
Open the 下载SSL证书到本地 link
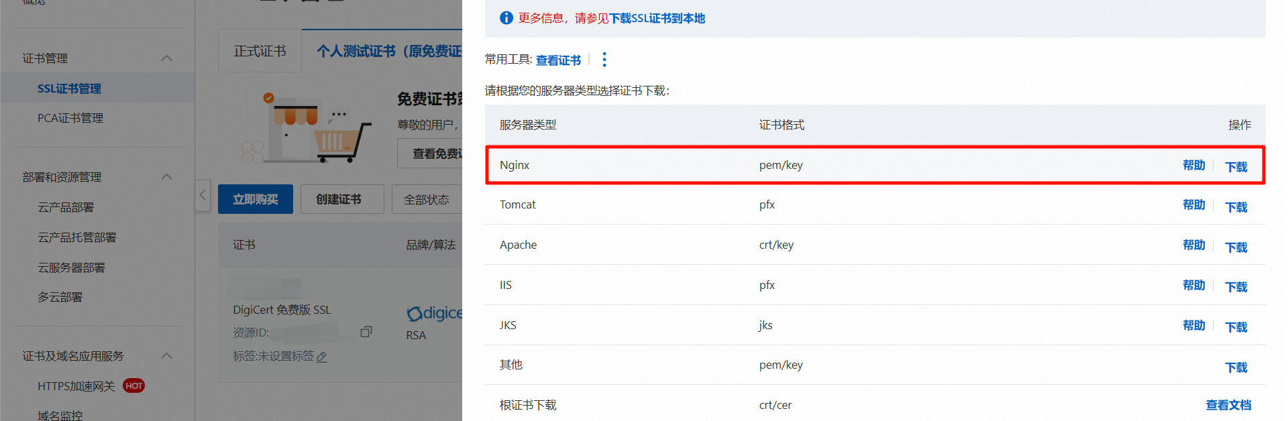pyautogui.click(x=657, y=18)
